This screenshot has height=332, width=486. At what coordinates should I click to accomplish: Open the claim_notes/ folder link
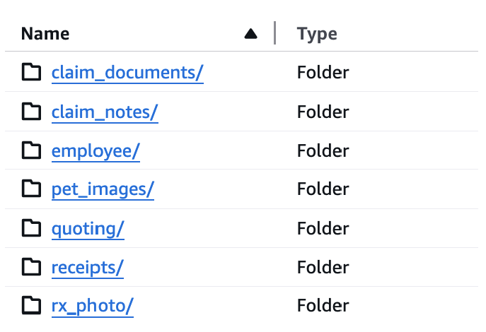tap(105, 112)
